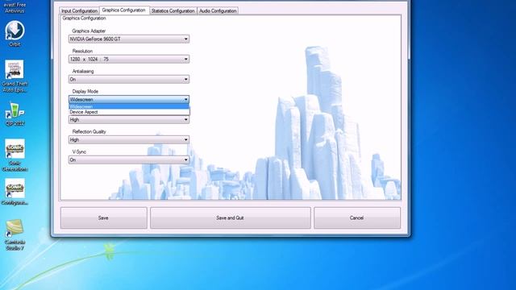
Task: Expand the Resolution dropdown
Action: [129, 59]
